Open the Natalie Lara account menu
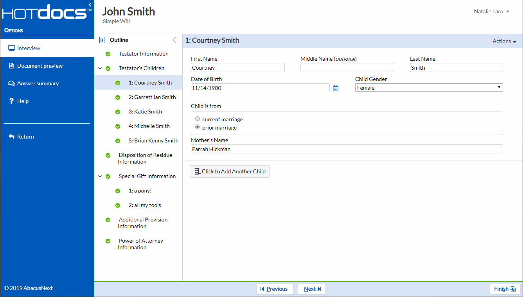This screenshot has height=297, width=523. click(491, 11)
